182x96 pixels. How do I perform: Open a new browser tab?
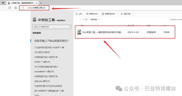(x=41, y=3)
